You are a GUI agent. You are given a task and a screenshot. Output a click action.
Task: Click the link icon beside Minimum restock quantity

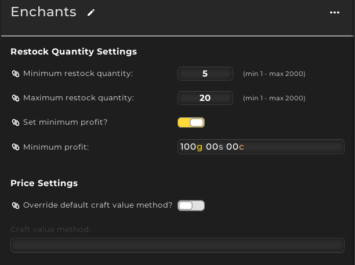(x=16, y=74)
